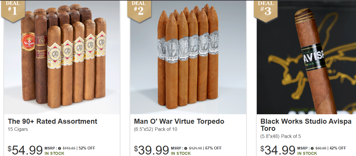Open Man O' War Virtue Torpedo cigar image
The width and height of the screenshot is (356, 156).
click(188, 57)
